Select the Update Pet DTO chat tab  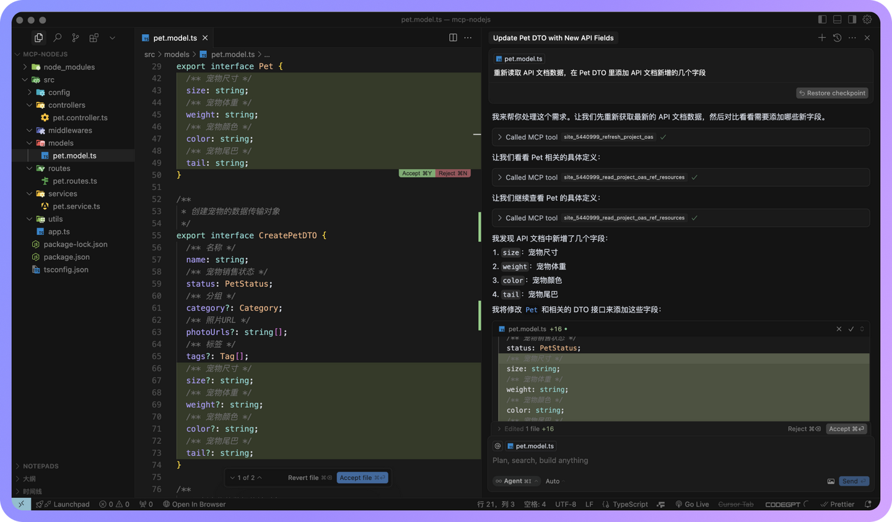coord(553,38)
